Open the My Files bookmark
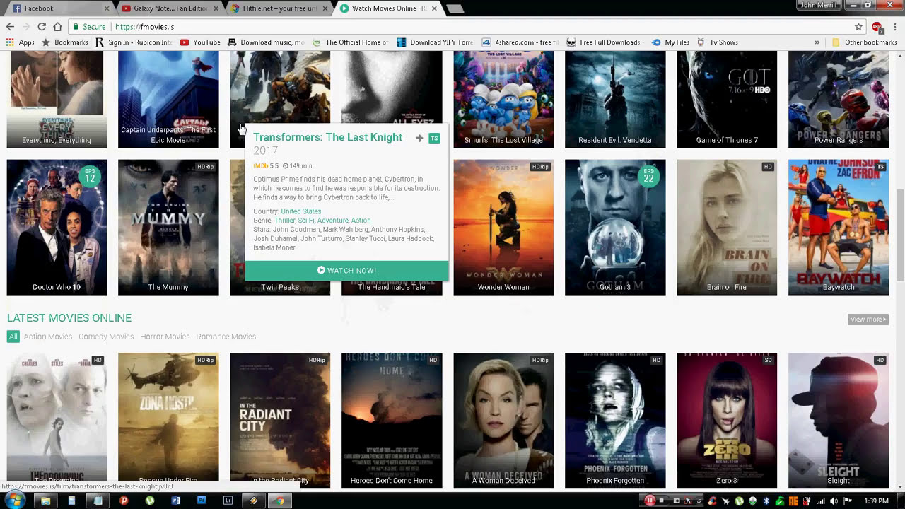The width and height of the screenshot is (905, 509). point(670,42)
